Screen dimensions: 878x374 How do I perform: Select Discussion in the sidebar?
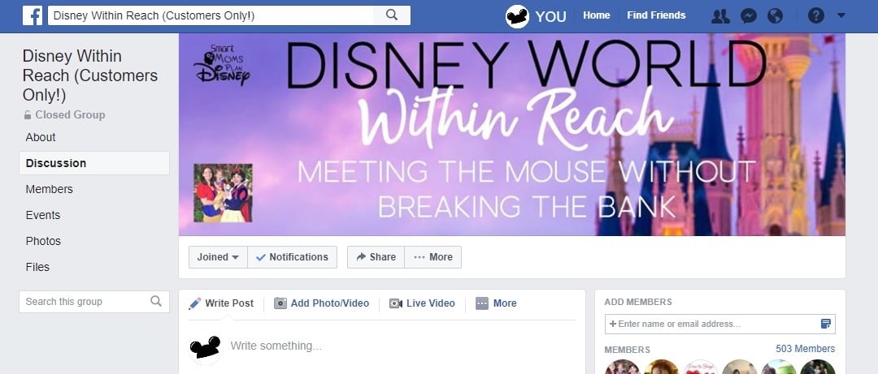point(94,163)
